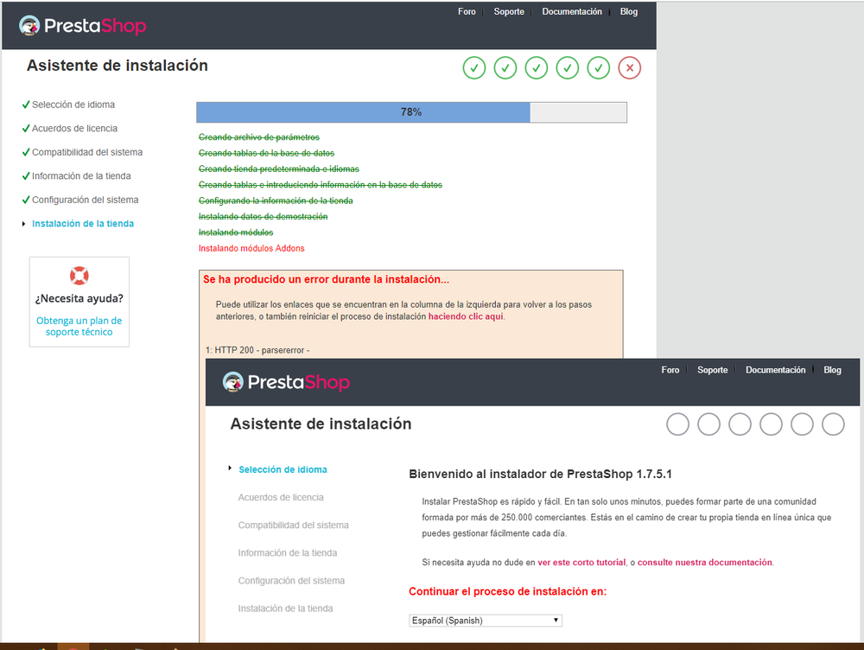Click 'Obtenga un plan de soporte técnico' link

[79, 327]
